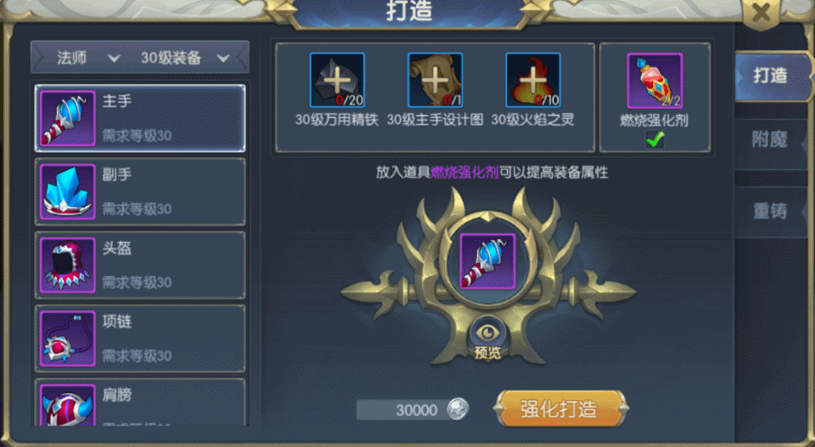Select the 主手 staff list entry
Viewport: 815px width, 447px height.
point(140,118)
